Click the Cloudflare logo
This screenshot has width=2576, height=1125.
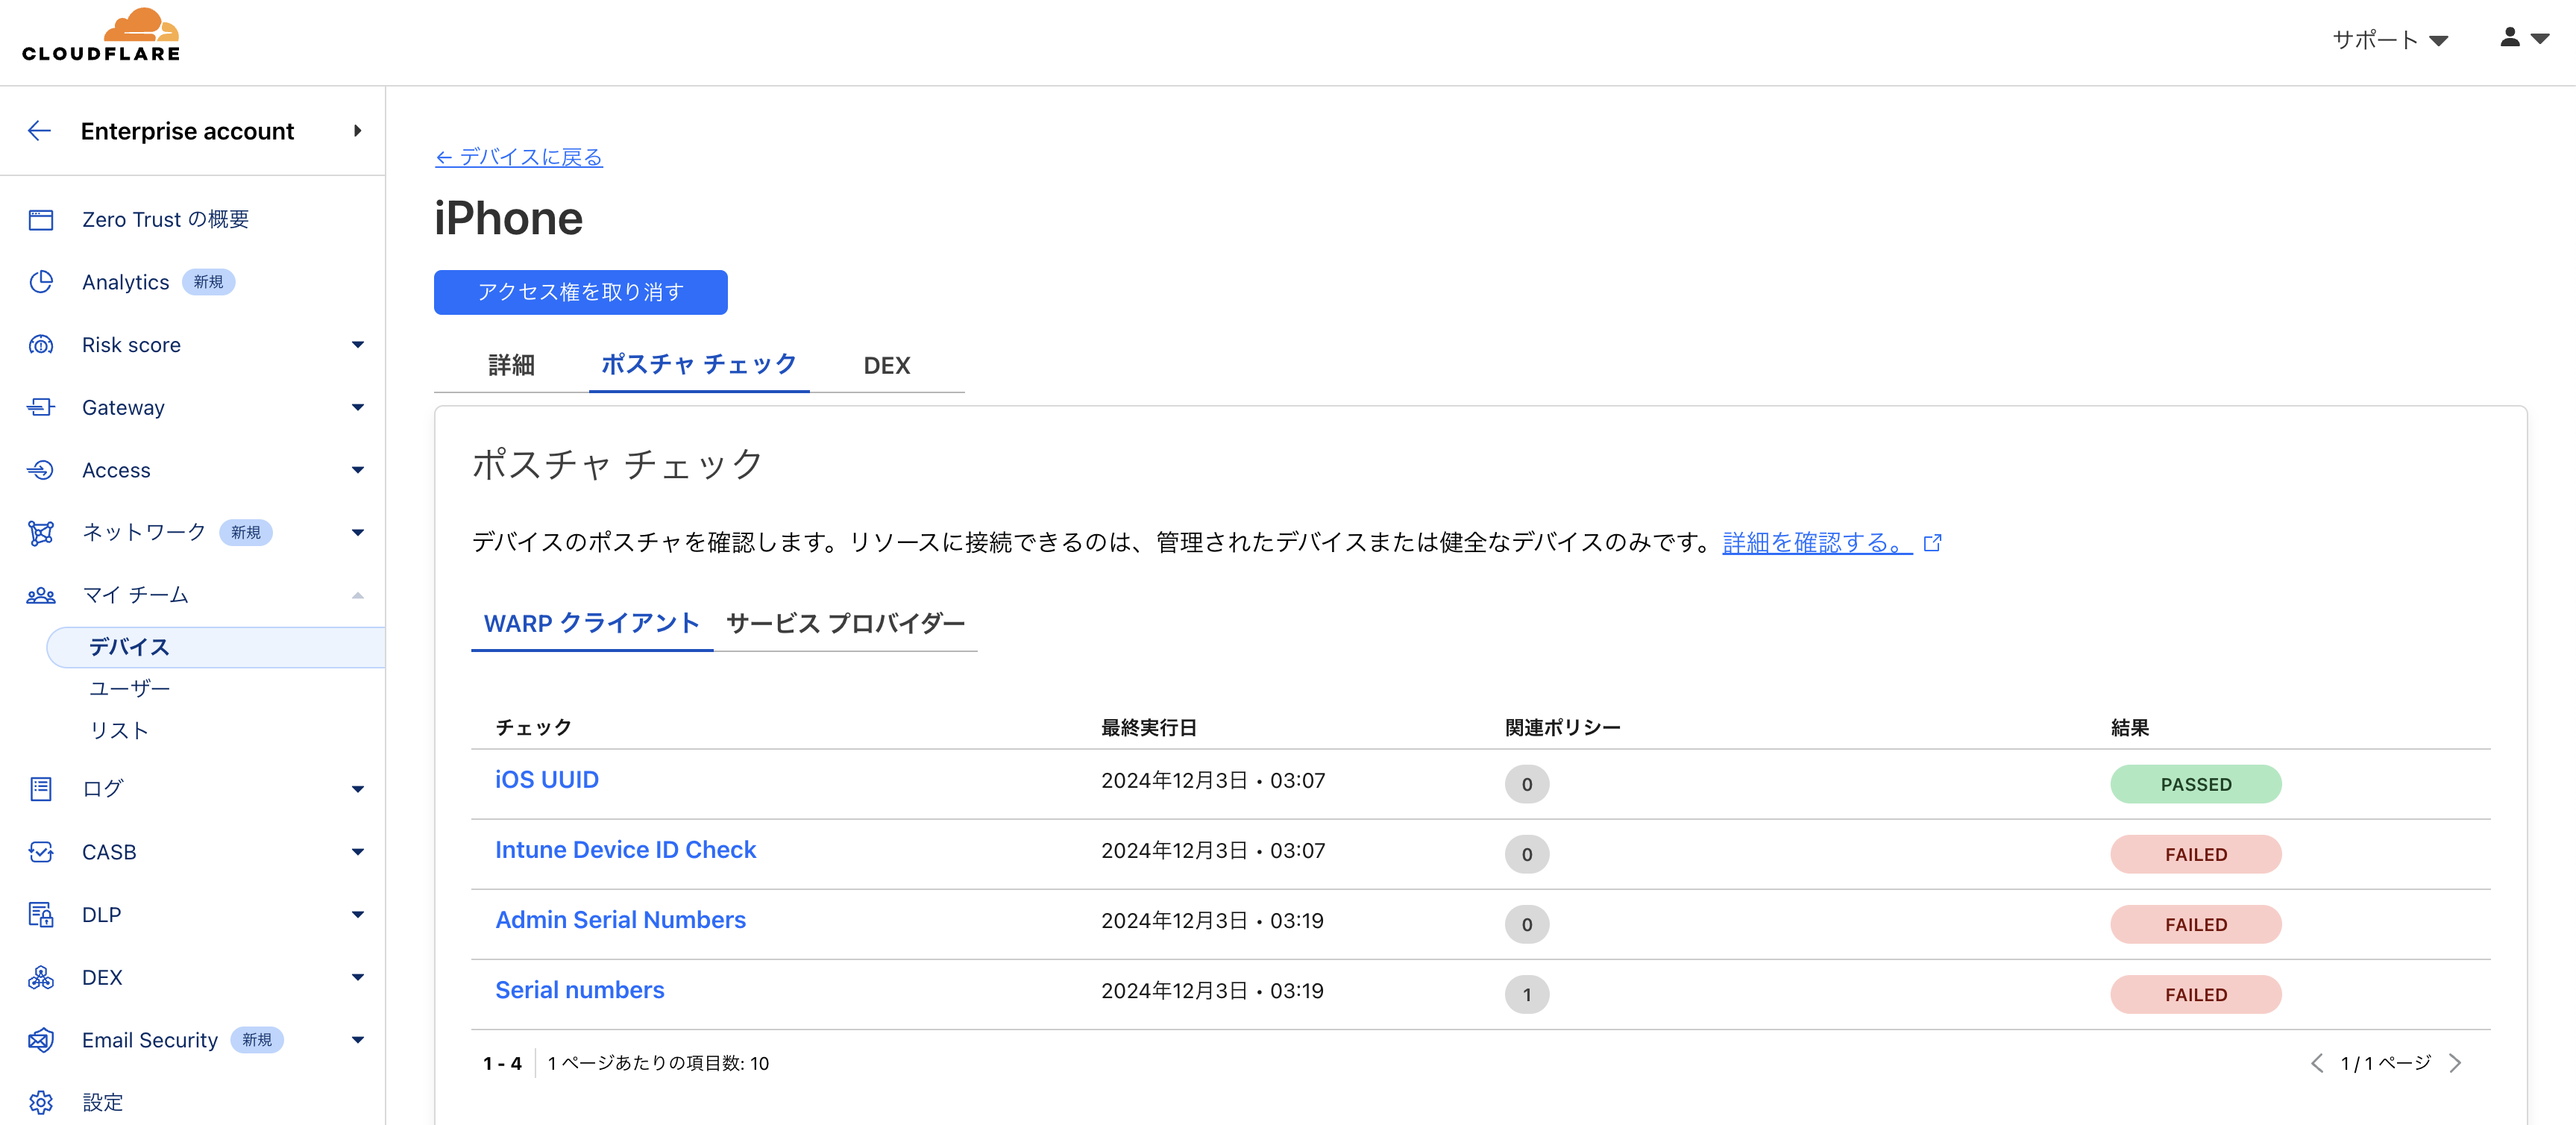tap(101, 36)
